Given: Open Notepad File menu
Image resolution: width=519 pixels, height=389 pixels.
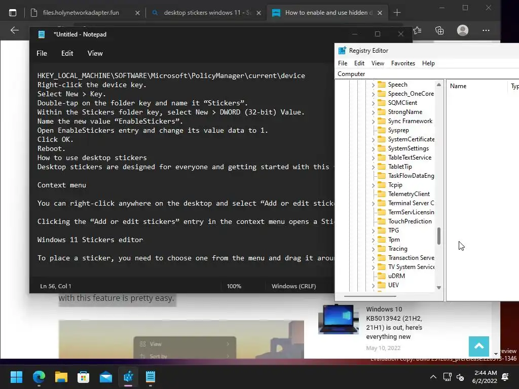Looking at the screenshot, I should [42, 53].
